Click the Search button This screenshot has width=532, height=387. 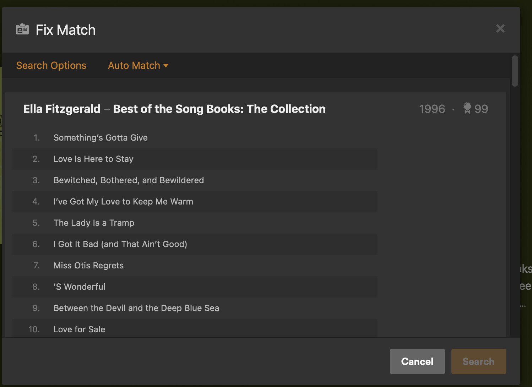(478, 361)
